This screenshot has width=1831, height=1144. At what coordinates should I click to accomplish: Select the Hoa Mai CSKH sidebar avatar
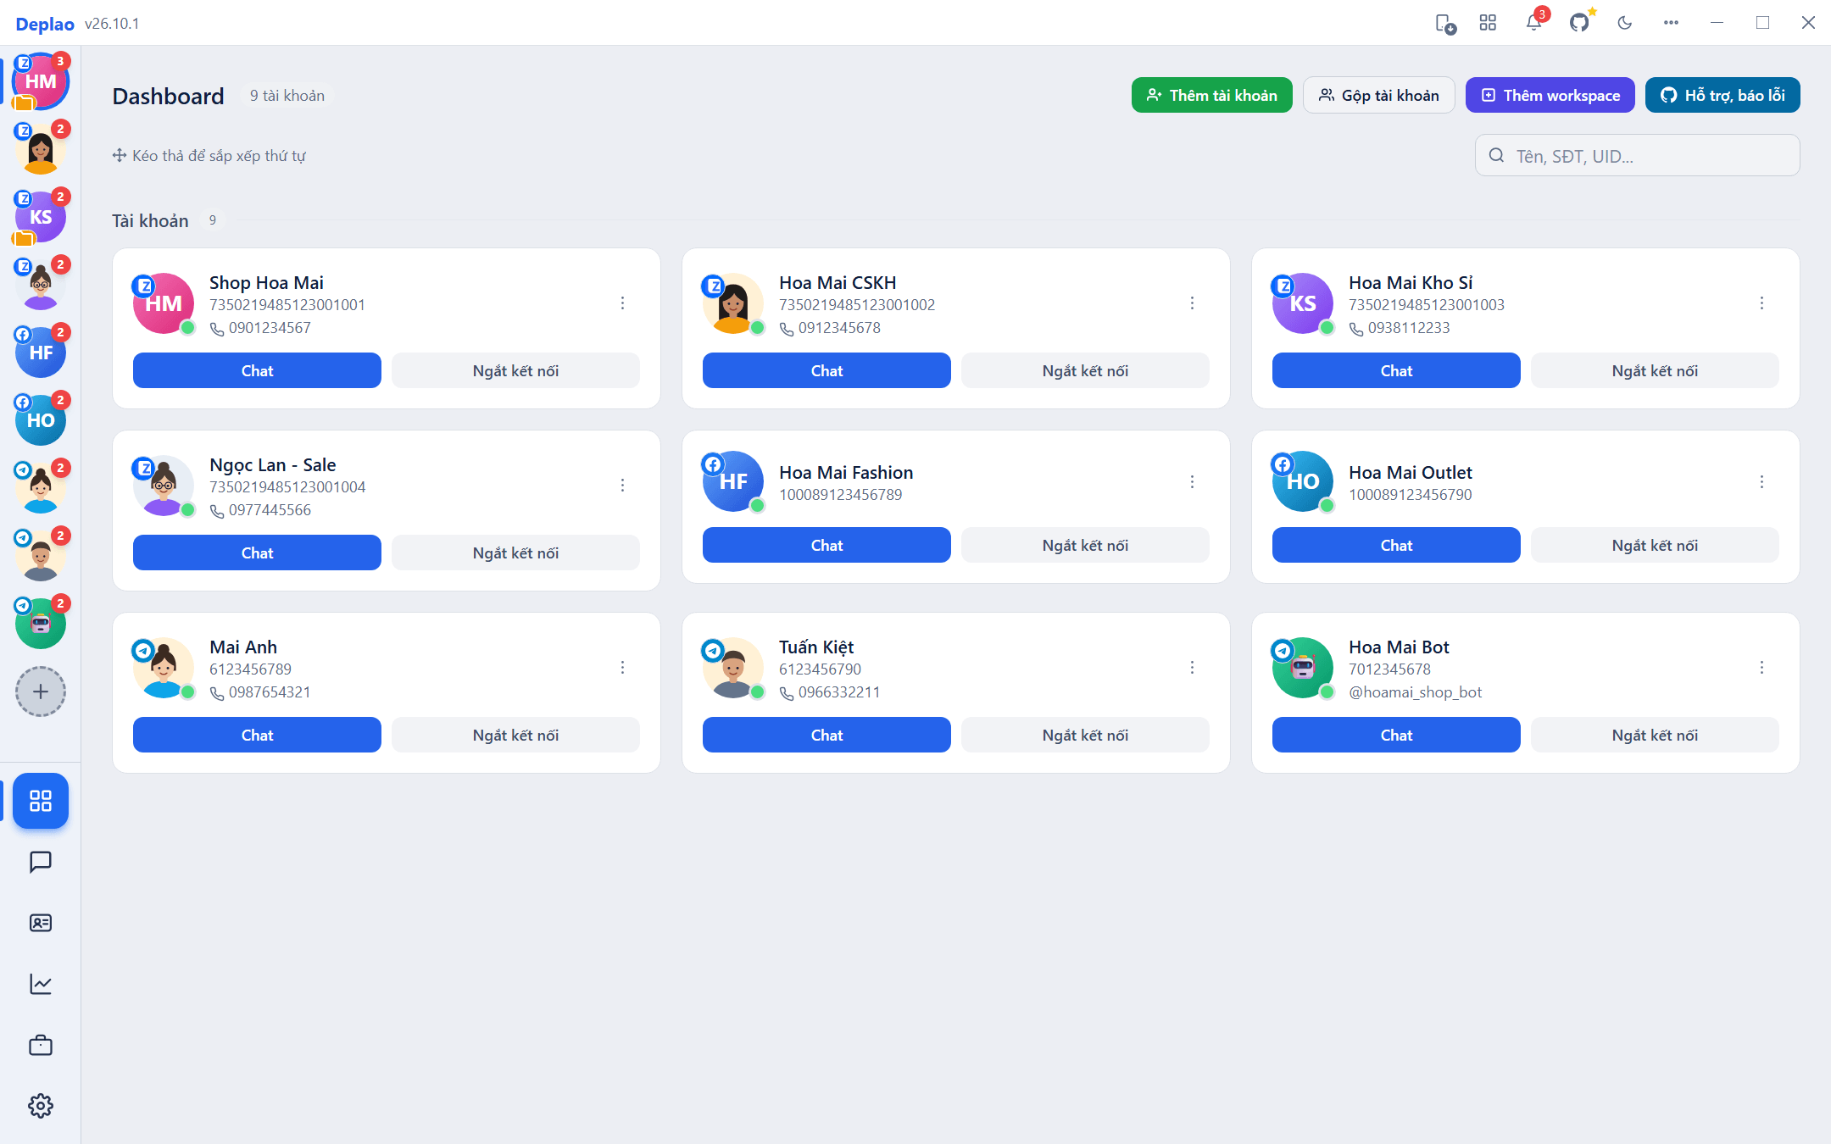(41, 149)
